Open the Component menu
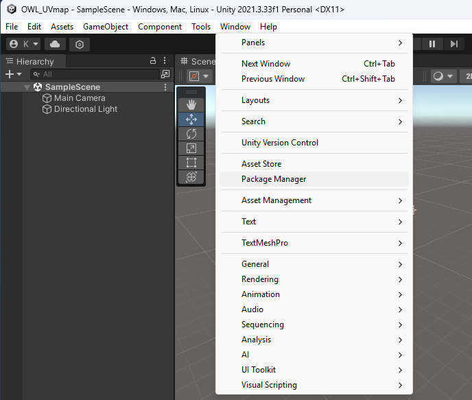The width and height of the screenshot is (472, 400). 160,27
